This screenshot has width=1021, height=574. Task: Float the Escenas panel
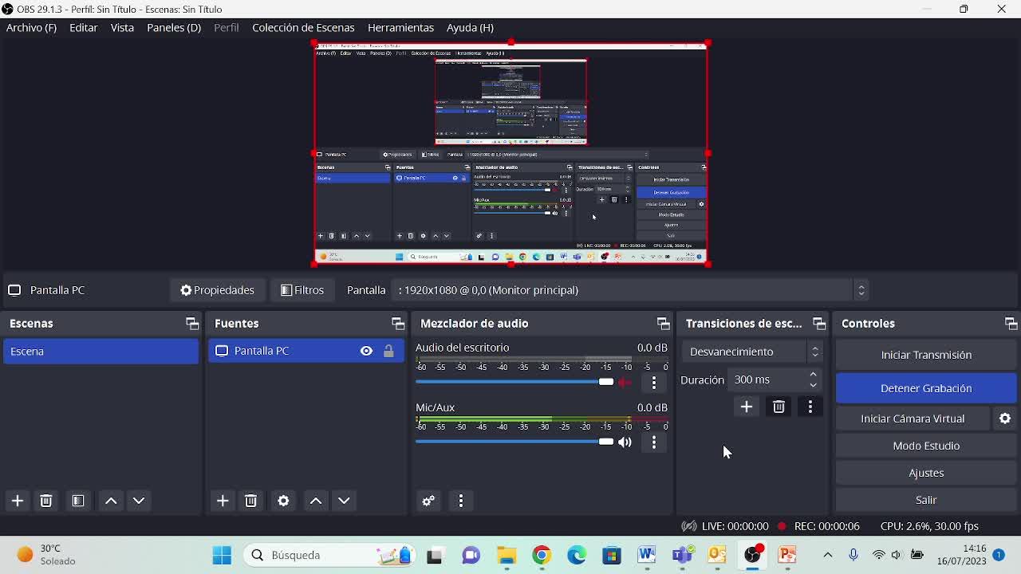tap(191, 324)
